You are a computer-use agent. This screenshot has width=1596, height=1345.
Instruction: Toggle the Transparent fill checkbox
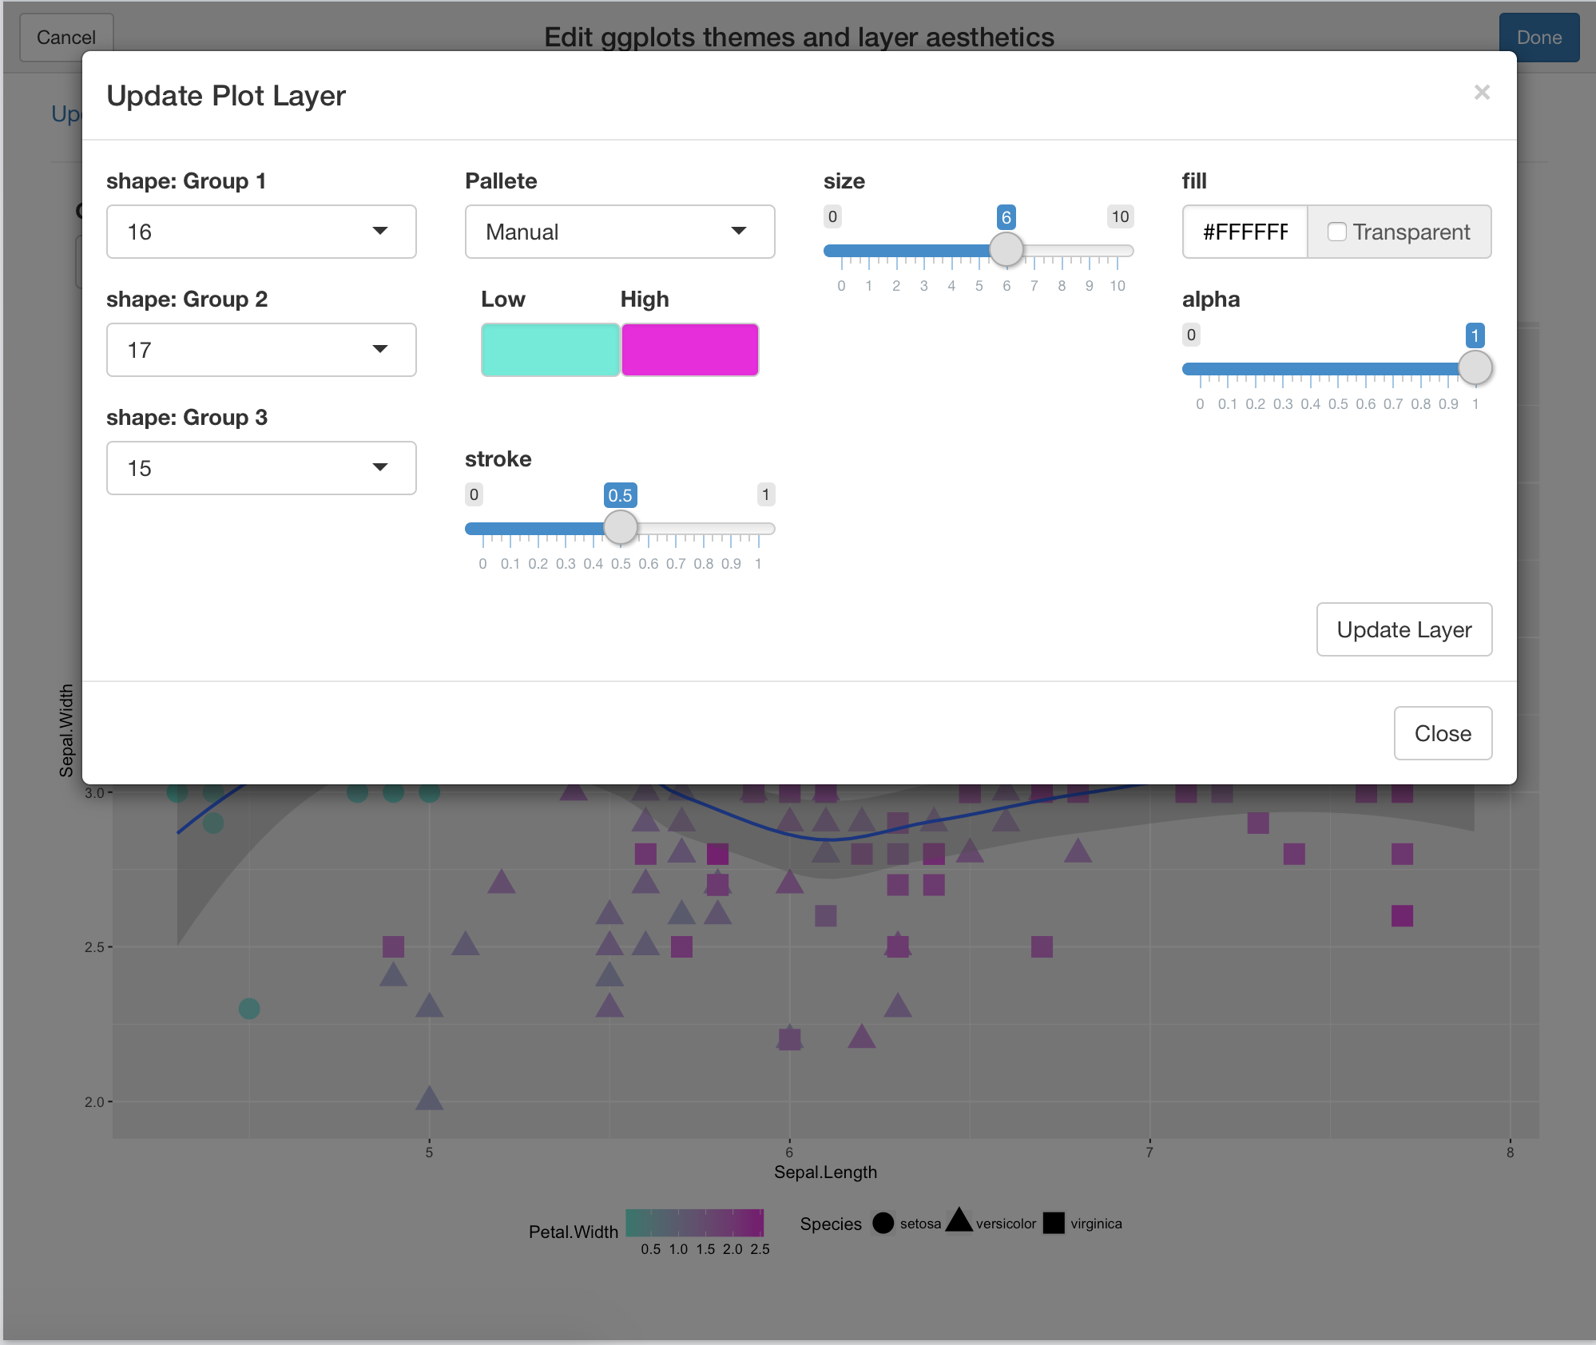pos(1336,232)
